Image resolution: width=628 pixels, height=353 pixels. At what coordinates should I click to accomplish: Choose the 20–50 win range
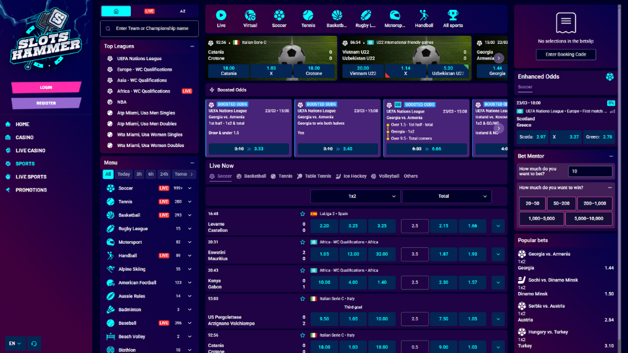tap(532, 203)
